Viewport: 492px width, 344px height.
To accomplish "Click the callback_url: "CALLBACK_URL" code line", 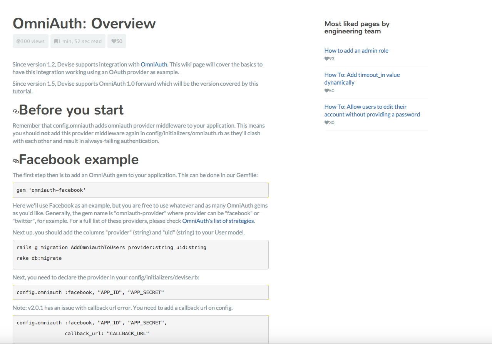I will coord(107,333).
